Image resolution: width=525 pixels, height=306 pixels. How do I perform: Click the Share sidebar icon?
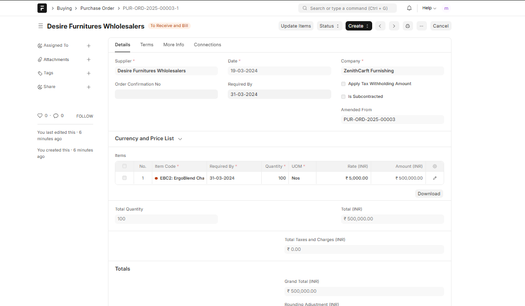click(40, 87)
